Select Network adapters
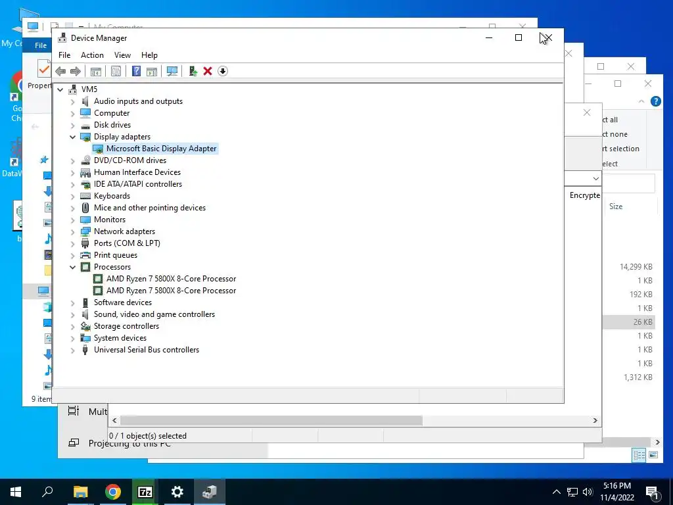Screen dimensions: 673x505 tap(124, 231)
